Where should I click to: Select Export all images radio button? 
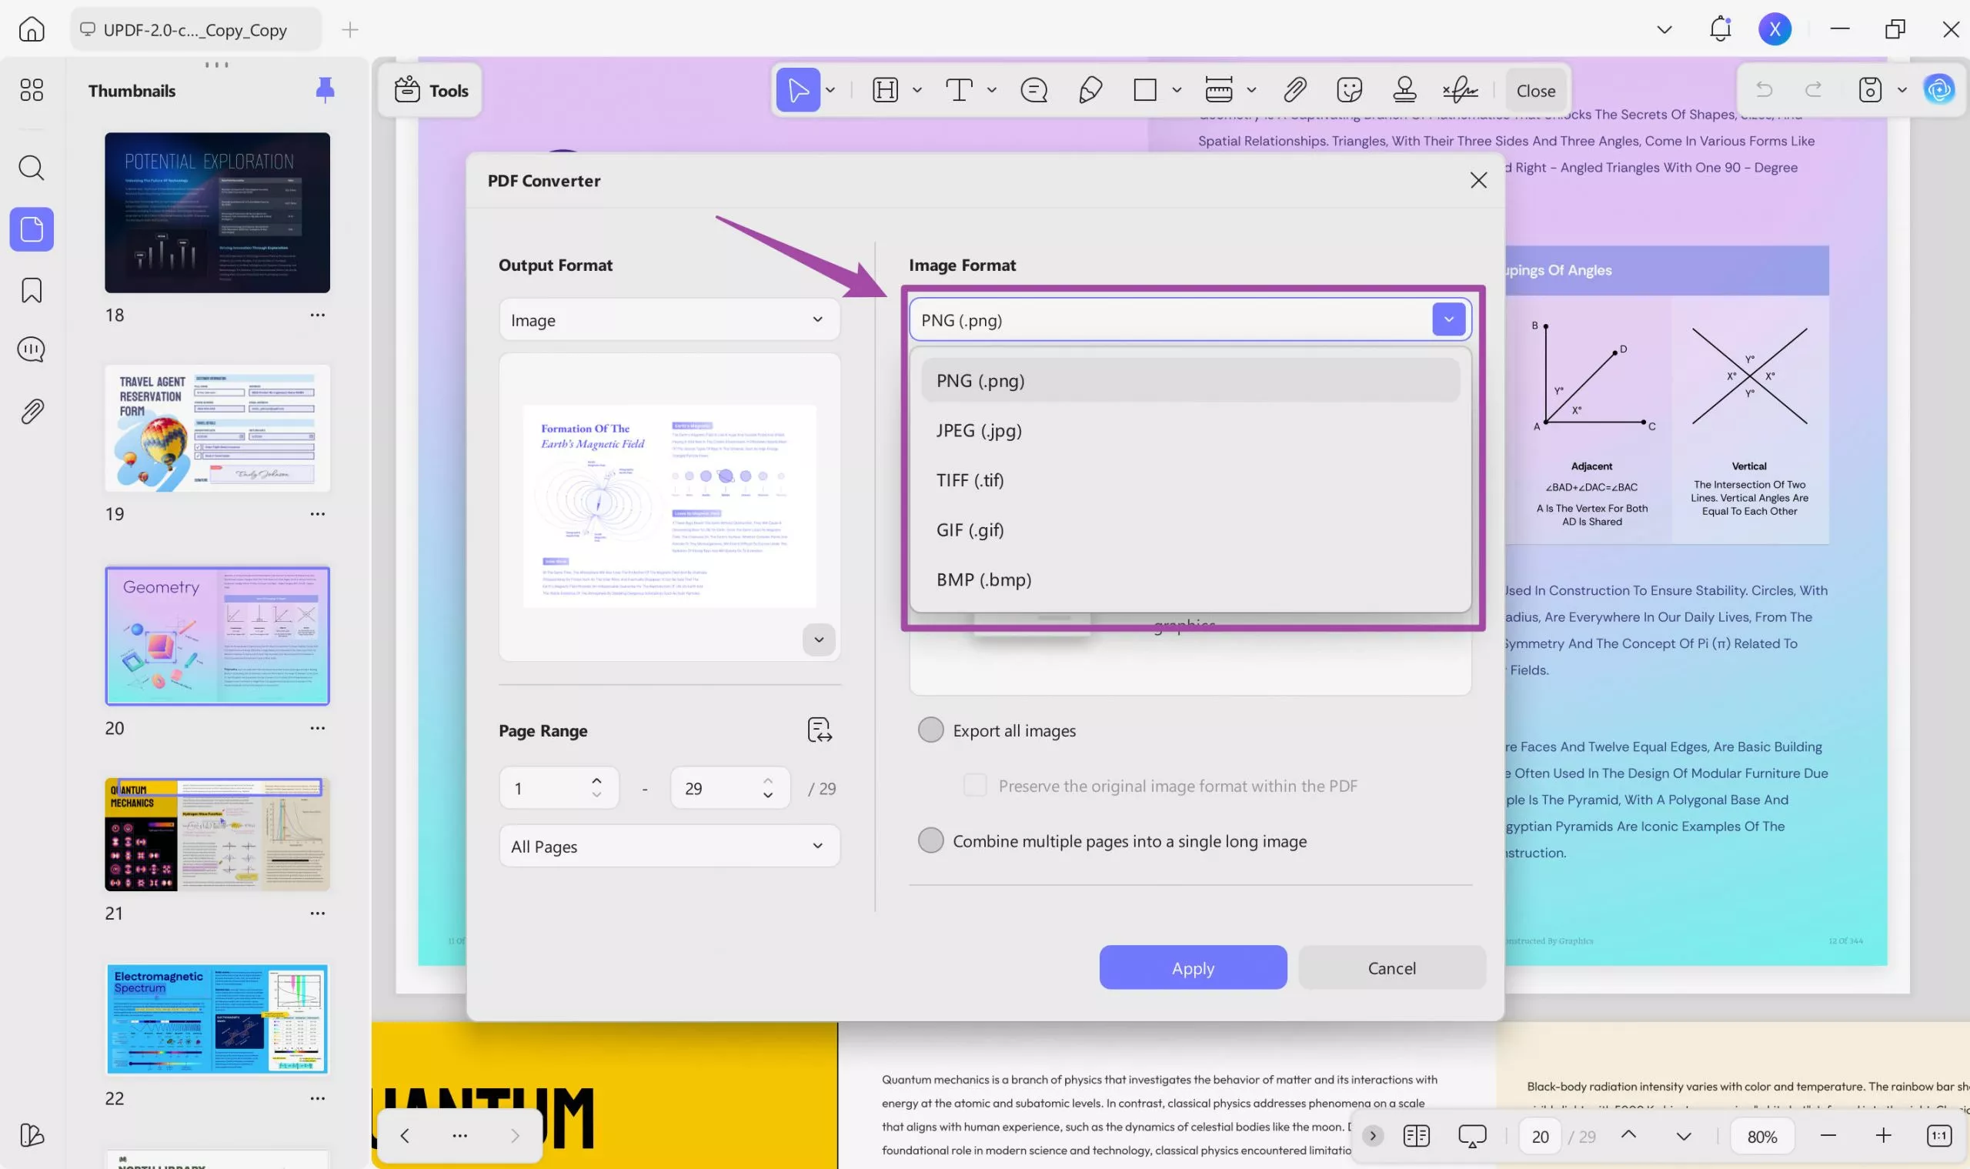(x=930, y=730)
